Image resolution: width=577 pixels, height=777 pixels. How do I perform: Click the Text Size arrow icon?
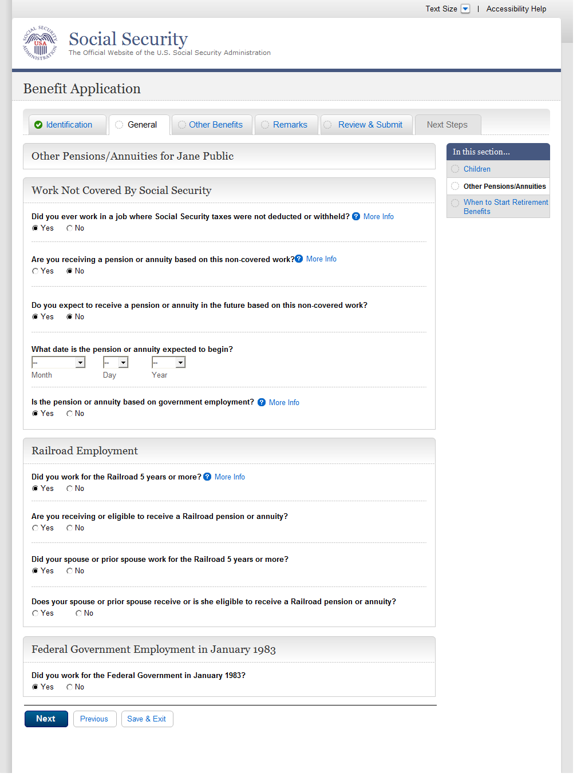point(465,9)
